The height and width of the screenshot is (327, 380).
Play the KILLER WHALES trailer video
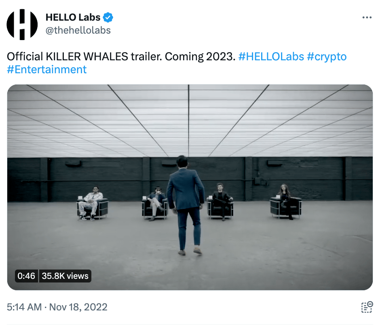click(x=190, y=187)
